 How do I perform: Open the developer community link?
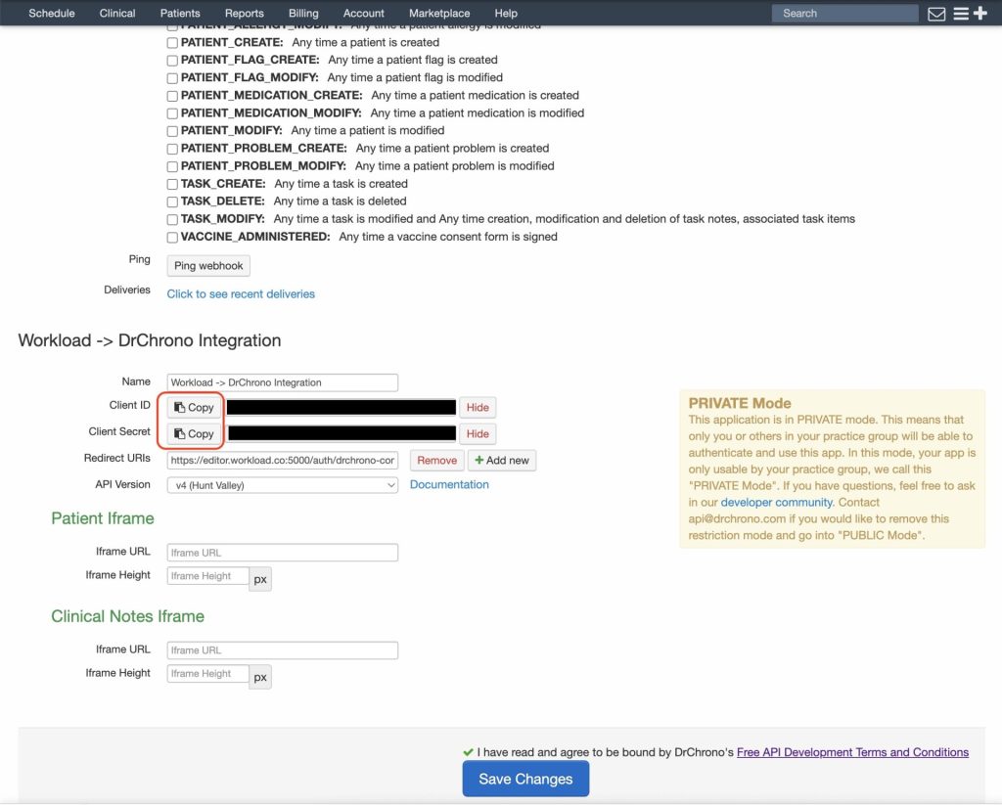[x=776, y=503]
